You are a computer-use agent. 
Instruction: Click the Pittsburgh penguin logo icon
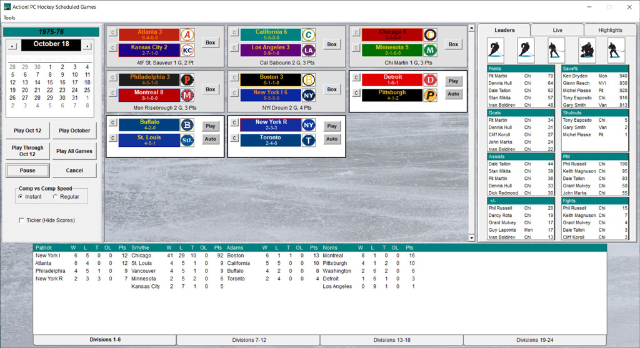coord(430,96)
